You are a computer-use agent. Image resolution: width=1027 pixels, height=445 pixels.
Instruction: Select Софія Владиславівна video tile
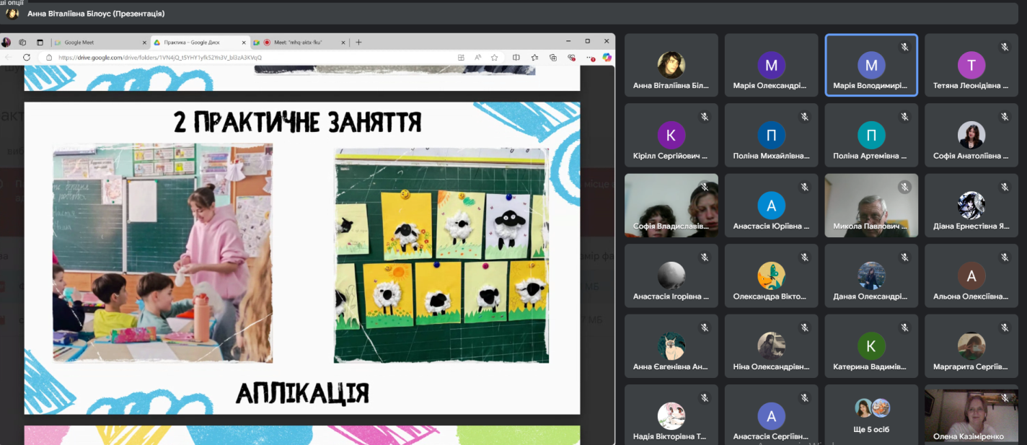[x=671, y=206]
